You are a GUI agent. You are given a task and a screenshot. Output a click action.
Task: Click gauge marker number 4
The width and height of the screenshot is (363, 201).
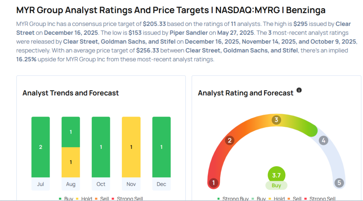tap(323, 140)
